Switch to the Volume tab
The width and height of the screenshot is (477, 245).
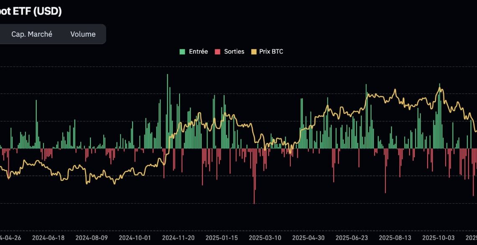[82, 34]
